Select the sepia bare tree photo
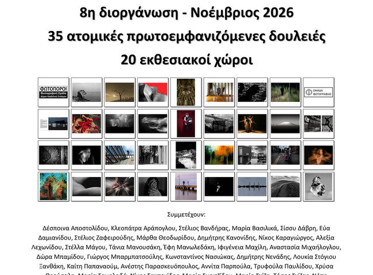 click(120, 92)
